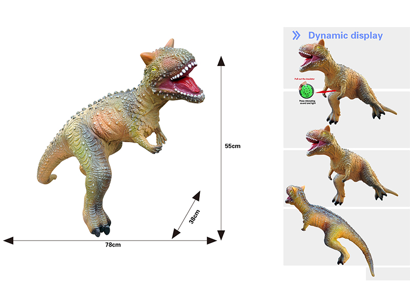The height and width of the screenshot is (307, 410).
Task: Click the diagonal depth arrow's upper arrowhead
Action: point(196,196)
